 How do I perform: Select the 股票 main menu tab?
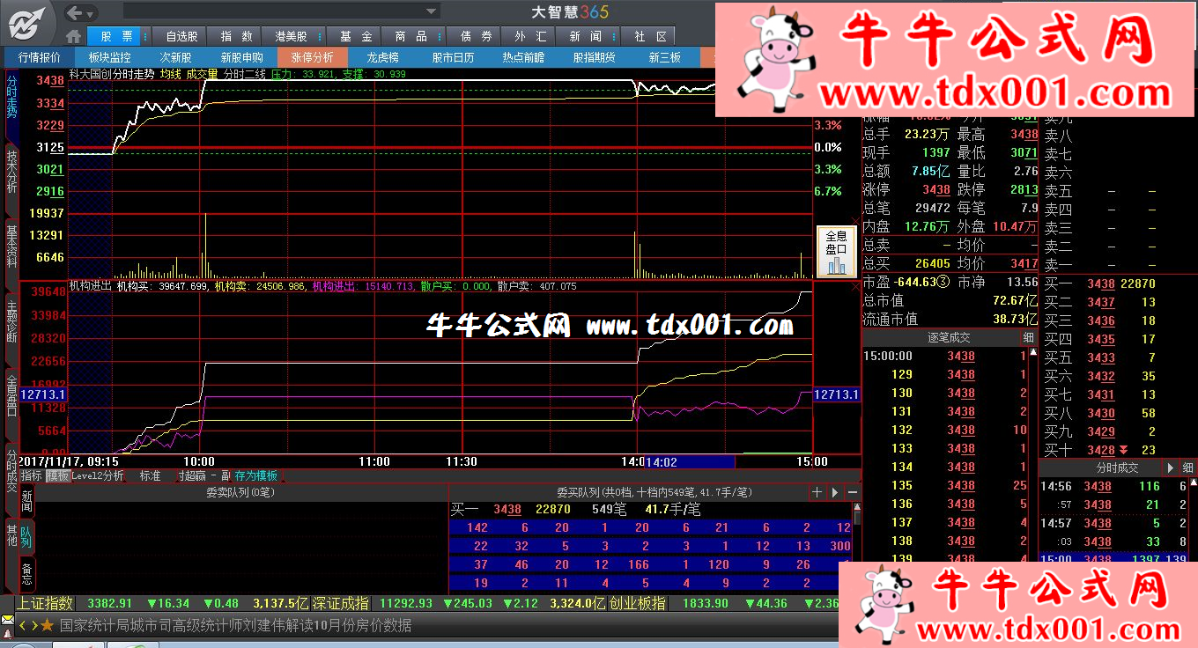click(x=116, y=36)
